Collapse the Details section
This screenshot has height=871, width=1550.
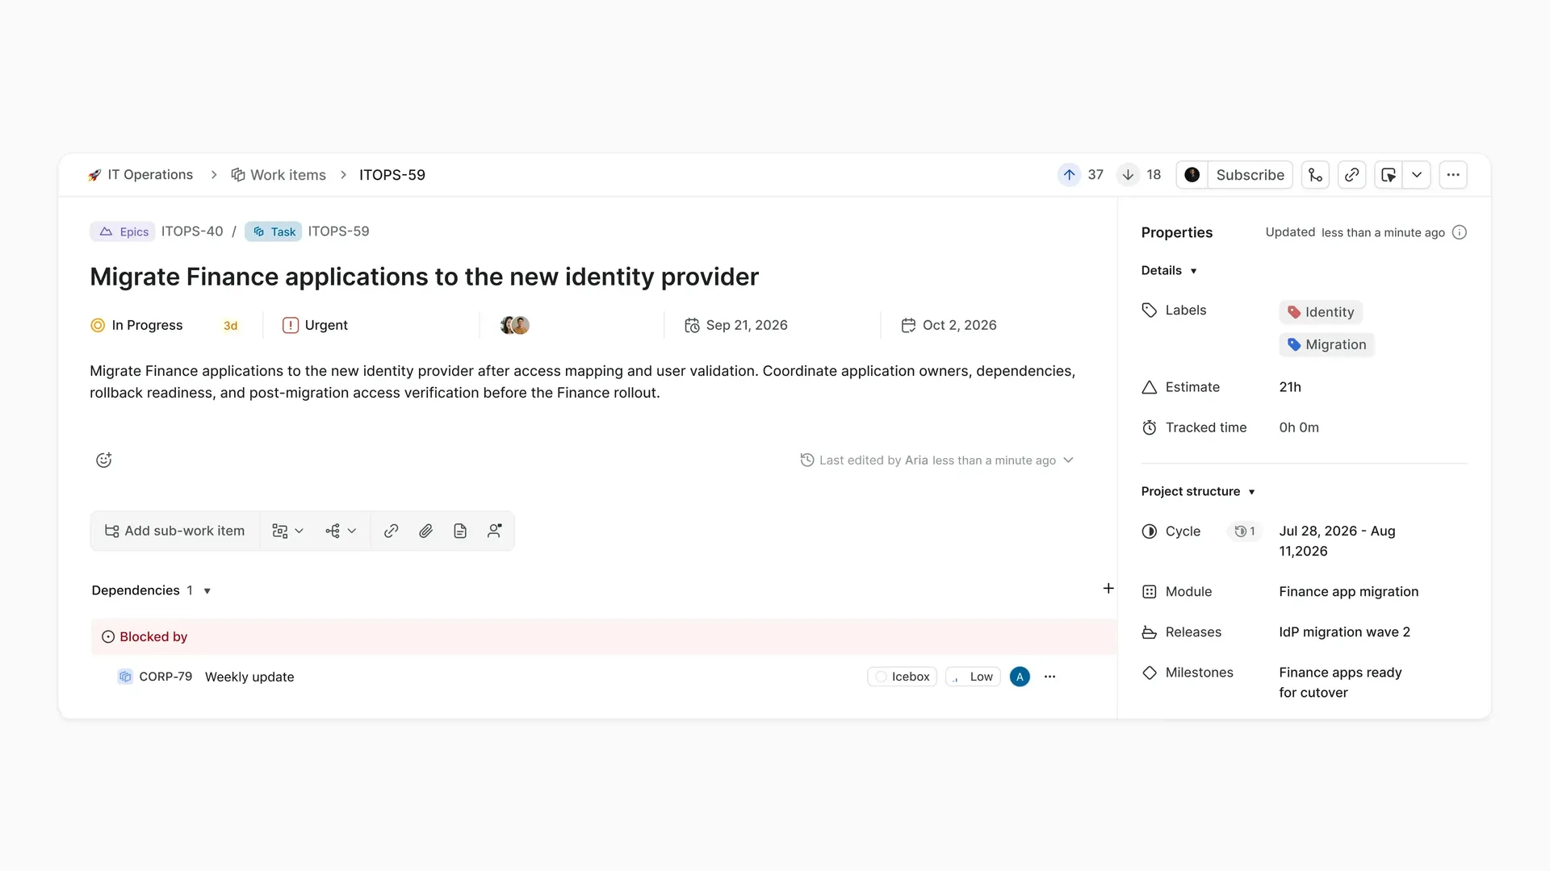tap(1169, 270)
